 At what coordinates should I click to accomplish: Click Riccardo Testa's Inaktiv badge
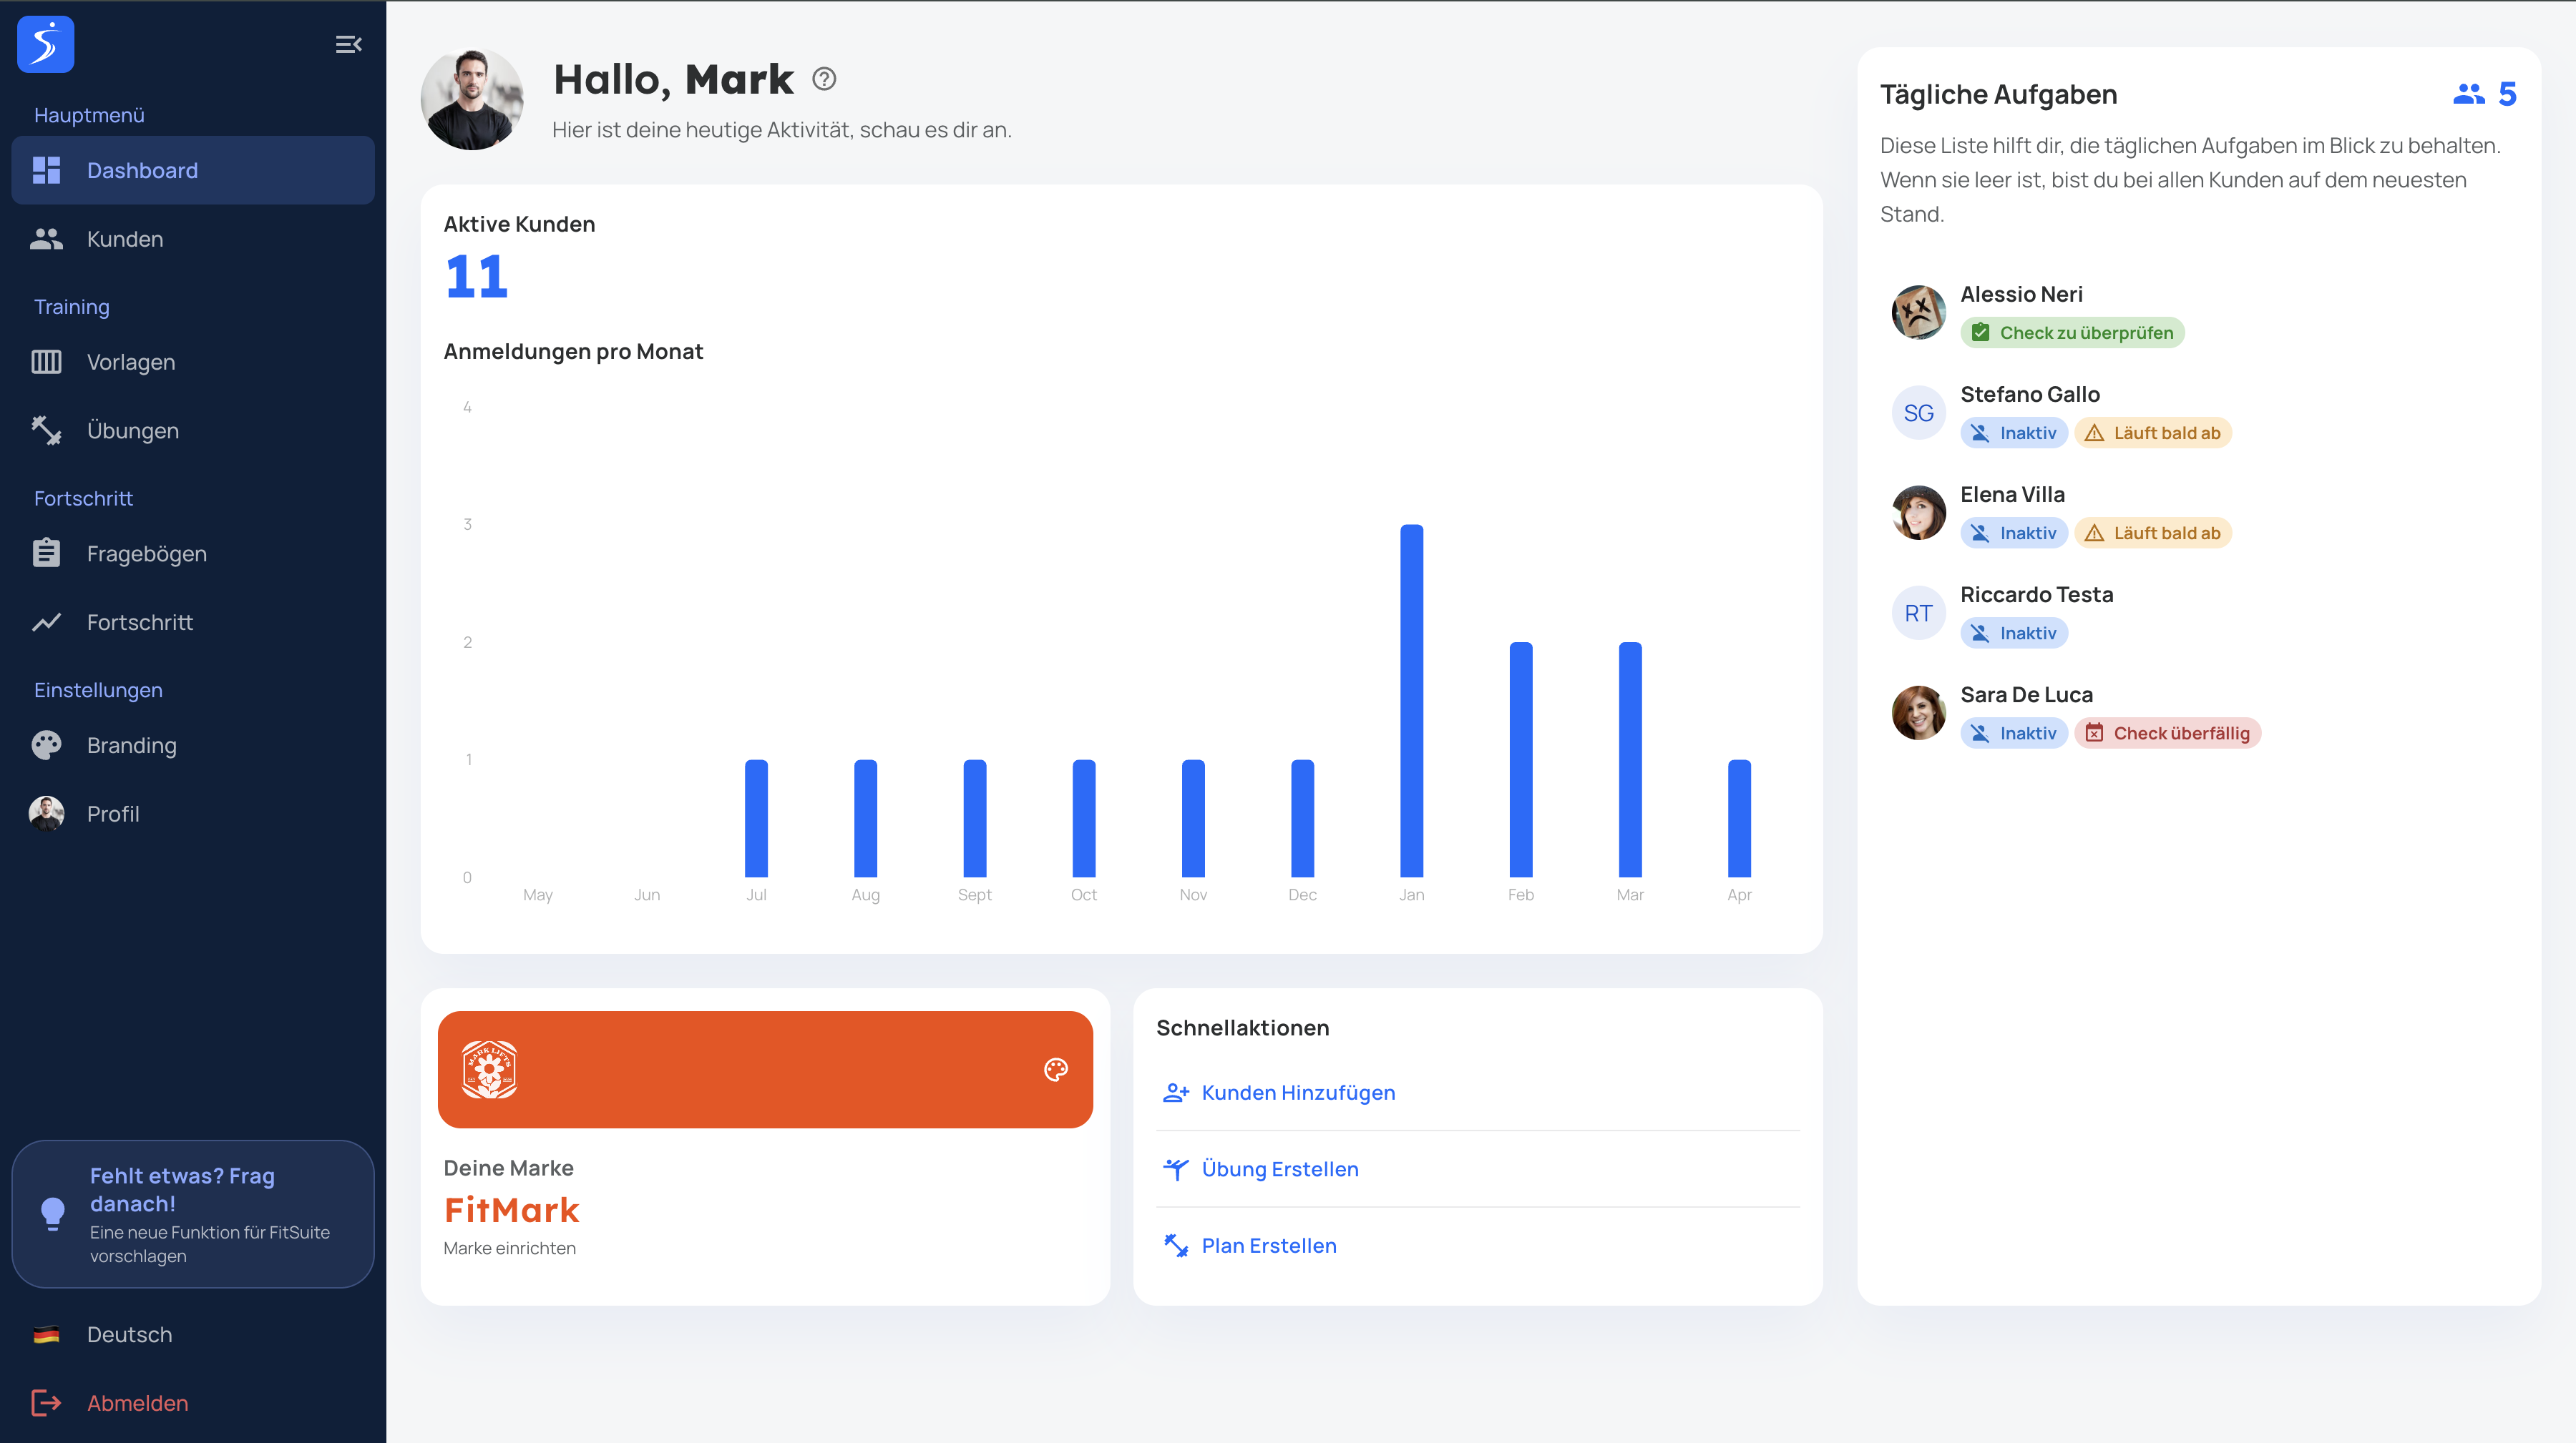pos(2014,633)
